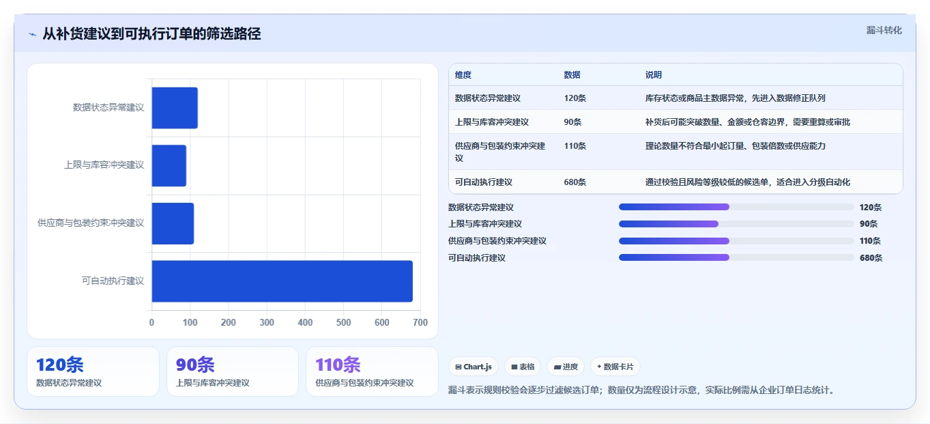This screenshot has height=424, width=930.
Task: Click the 可自动执行建议 label in the progress list
Action: coord(477,258)
